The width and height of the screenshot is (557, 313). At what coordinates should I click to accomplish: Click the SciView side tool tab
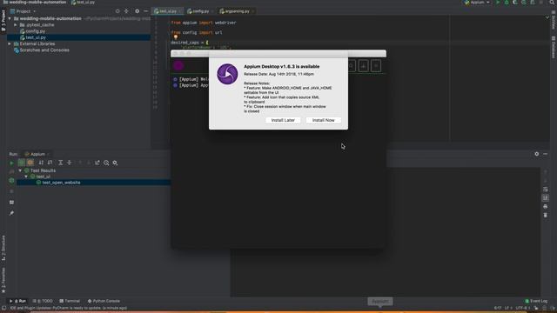click(x=554, y=19)
